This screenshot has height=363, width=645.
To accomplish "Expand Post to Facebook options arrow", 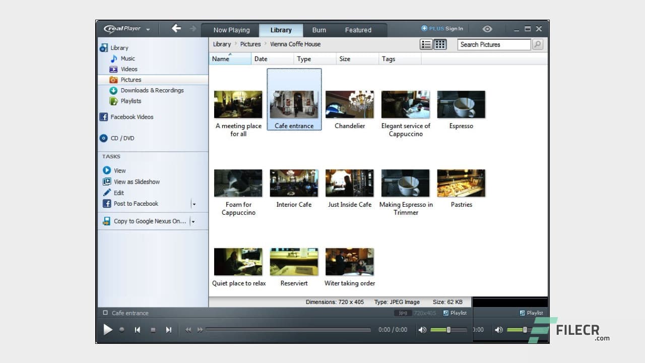I will 193,204.
